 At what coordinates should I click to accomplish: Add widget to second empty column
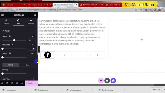pos(64,55)
